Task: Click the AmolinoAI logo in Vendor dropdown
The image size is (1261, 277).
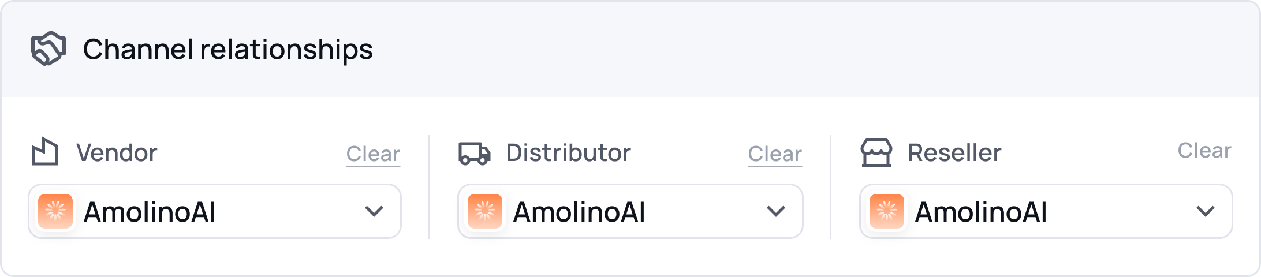Action: (x=55, y=211)
